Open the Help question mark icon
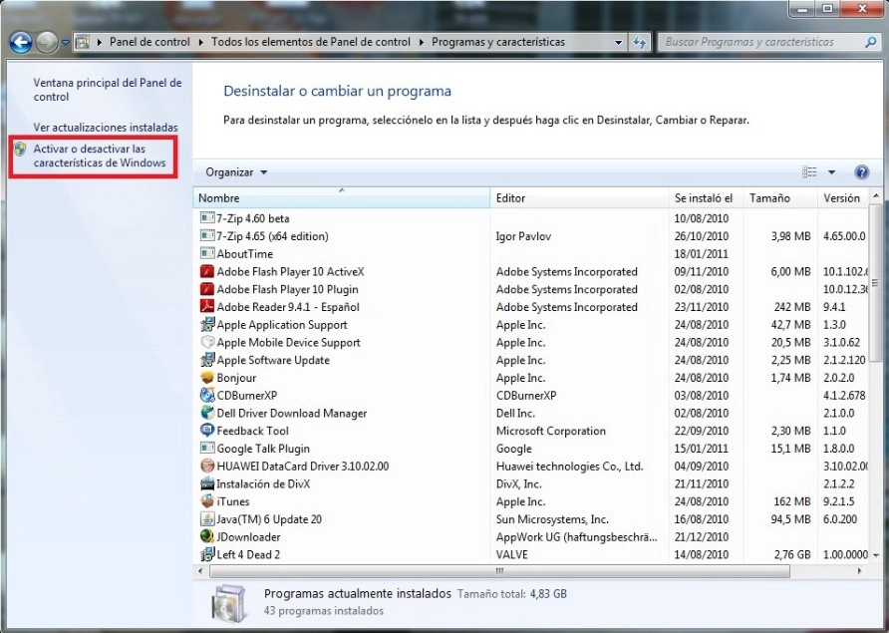Screen dimensions: 889x633 tap(861, 171)
